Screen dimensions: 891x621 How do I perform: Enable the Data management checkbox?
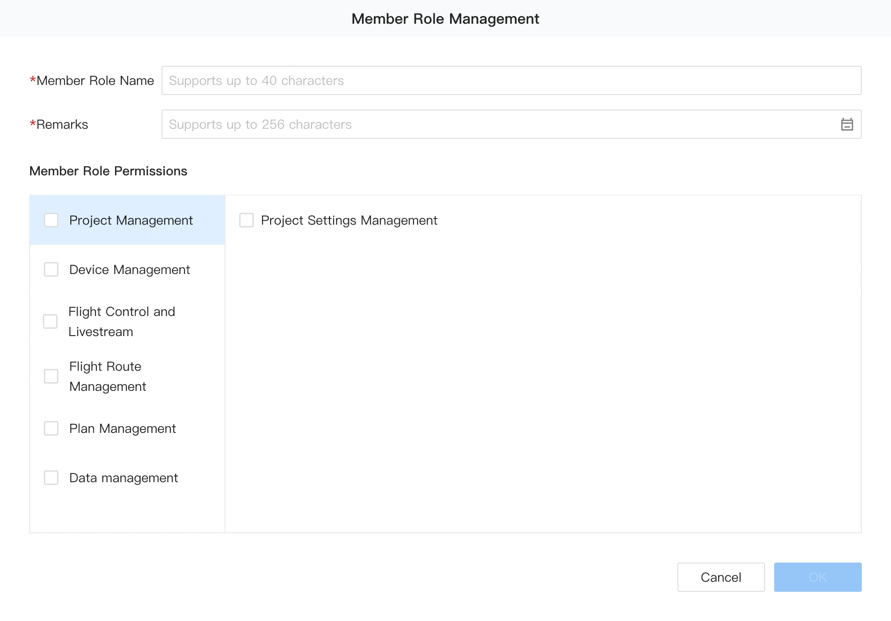tap(51, 478)
